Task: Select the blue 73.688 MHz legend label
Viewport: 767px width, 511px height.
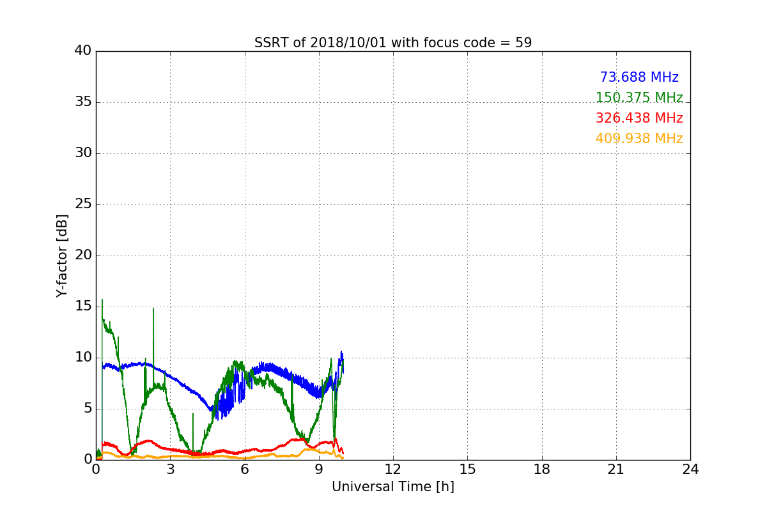Action: (x=639, y=77)
